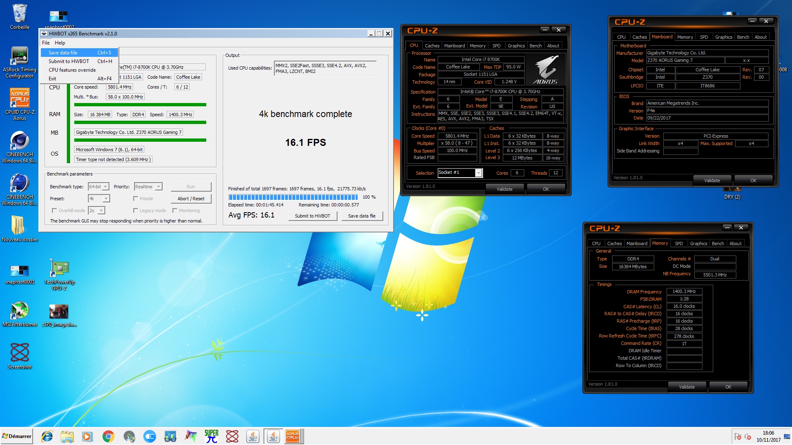Viewport: 792px width, 445px height.
Task: Click the clock in the system tray
Action: pyautogui.click(x=768, y=436)
